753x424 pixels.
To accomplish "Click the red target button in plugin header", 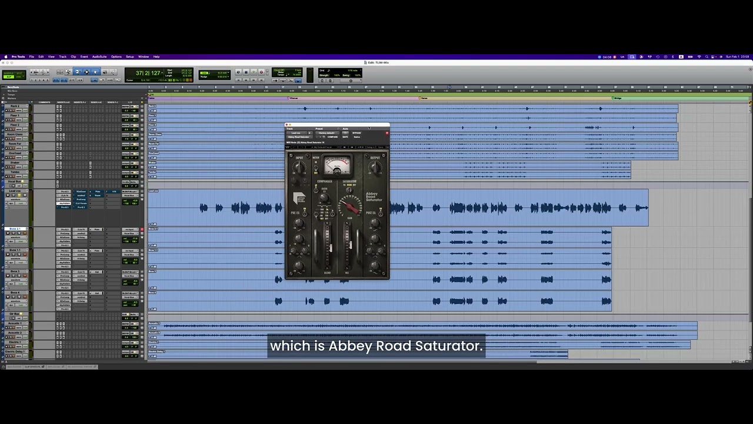I will [387, 133].
